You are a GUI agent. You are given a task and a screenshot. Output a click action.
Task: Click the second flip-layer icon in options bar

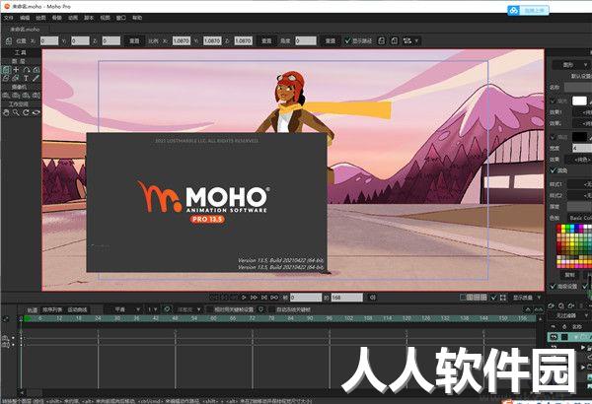[394, 40]
